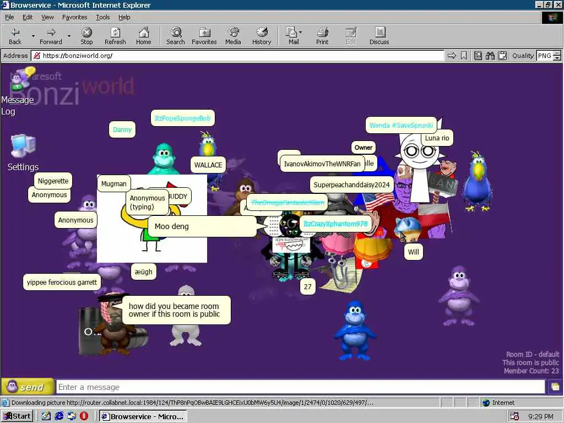Image resolution: width=564 pixels, height=423 pixels.
Task: Click the Anonymous (typing) name tag
Action: click(x=147, y=202)
